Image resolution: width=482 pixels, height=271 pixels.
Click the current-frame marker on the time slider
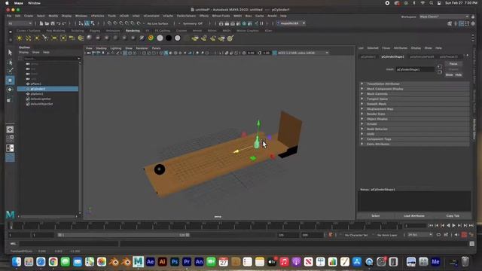[x=11, y=226]
